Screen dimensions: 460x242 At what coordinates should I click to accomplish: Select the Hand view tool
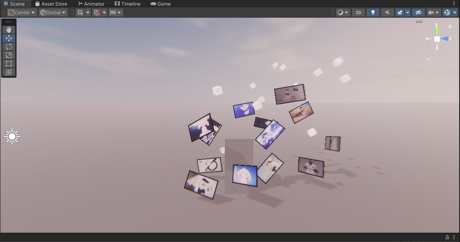click(x=9, y=30)
